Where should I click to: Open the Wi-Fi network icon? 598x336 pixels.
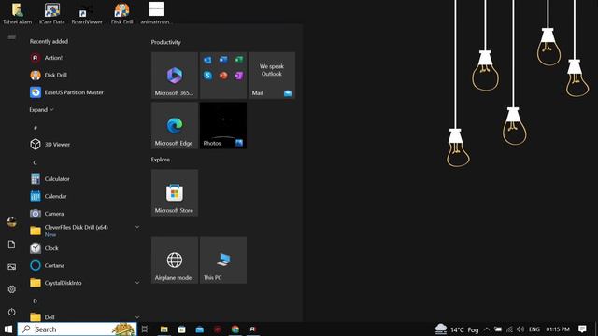[x=509, y=329]
